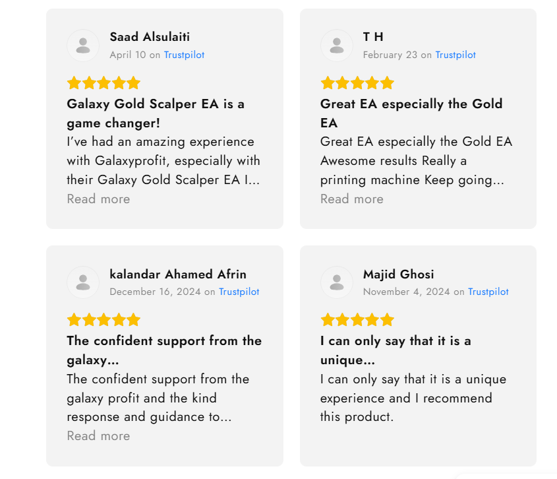557x479 pixels.
Task: Open Trustpilot link on November 4, 2024 review
Action: coord(488,292)
